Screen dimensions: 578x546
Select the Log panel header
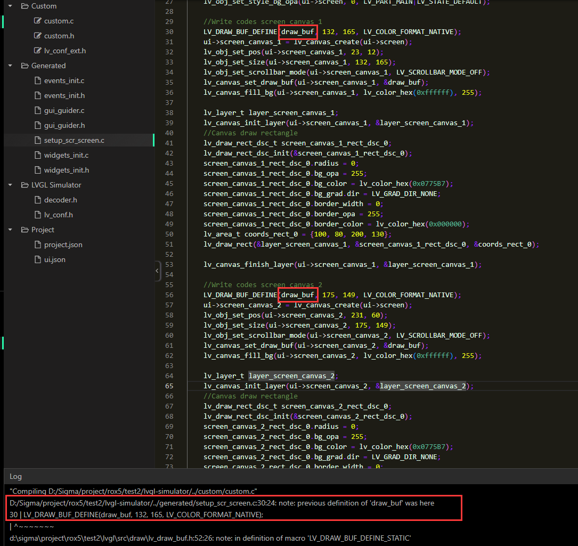point(15,476)
